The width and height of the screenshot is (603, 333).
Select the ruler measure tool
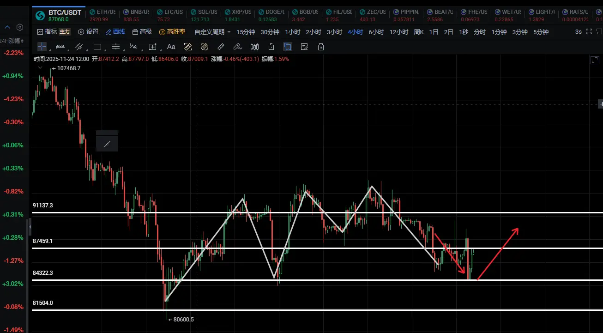click(x=221, y=47)
